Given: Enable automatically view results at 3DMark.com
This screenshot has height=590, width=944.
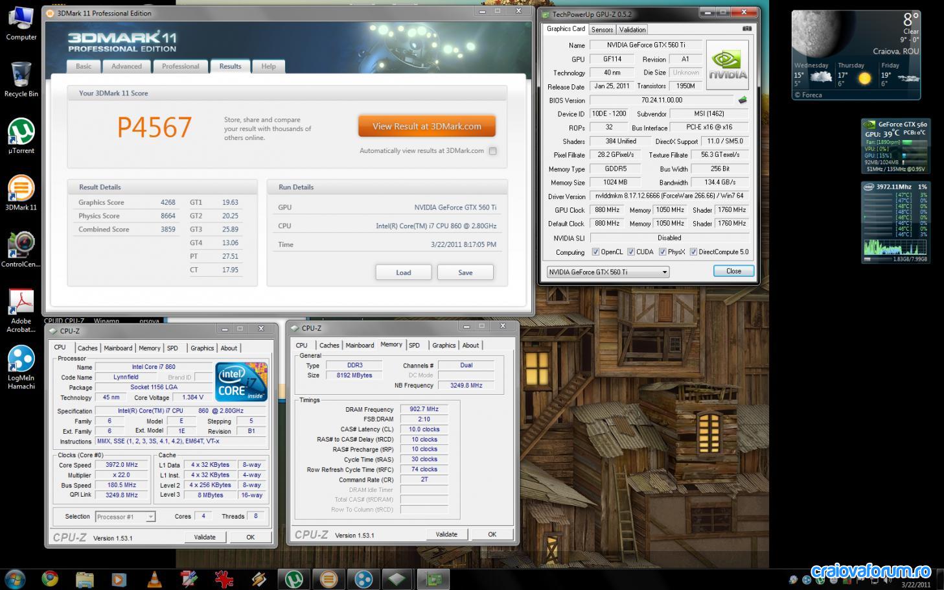Looking at the screenshot, I should coord(492,151).
